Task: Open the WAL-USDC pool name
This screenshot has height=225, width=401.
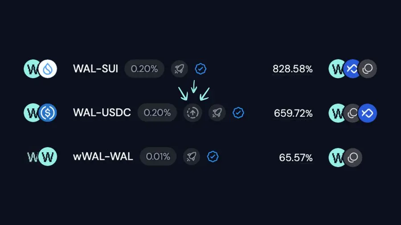Action: 102,112
